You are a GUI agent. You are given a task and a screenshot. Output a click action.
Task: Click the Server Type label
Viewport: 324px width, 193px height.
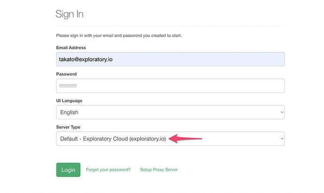68,127
